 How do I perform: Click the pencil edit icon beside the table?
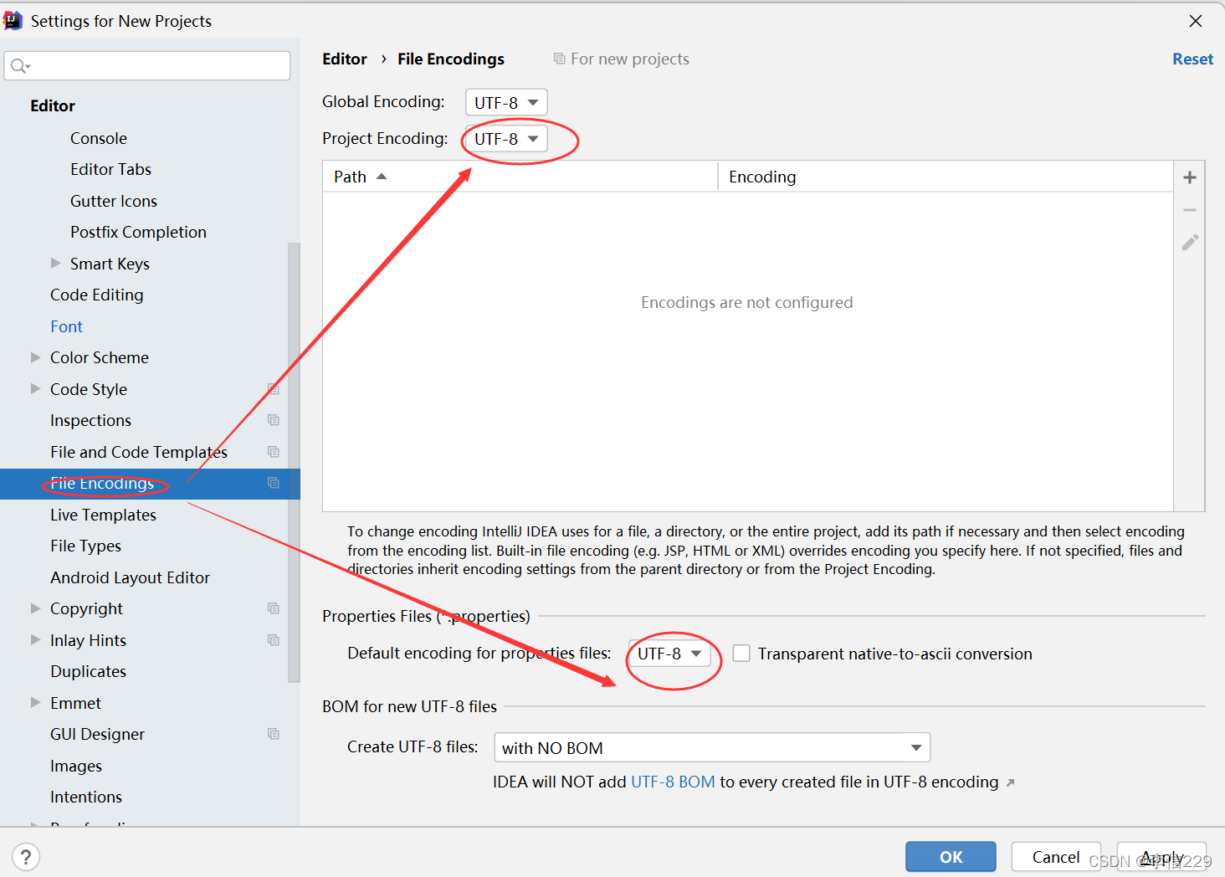(1190, 242)
